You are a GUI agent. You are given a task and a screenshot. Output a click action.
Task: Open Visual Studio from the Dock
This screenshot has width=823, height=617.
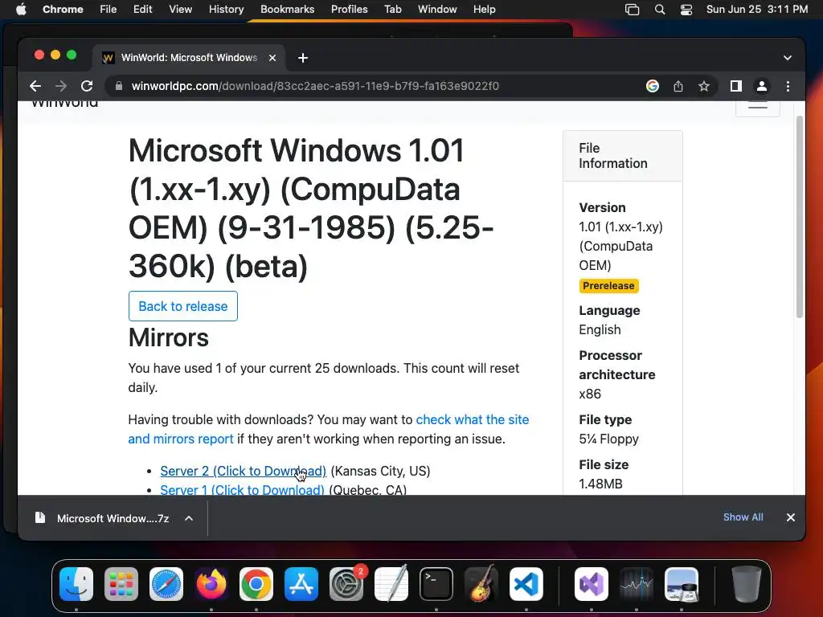coord(592,584)
